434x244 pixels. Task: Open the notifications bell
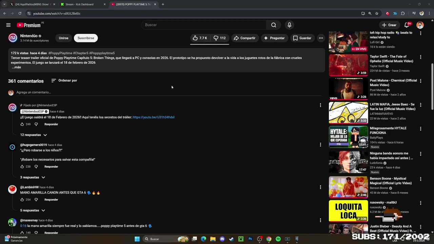(x=407, y=25)
